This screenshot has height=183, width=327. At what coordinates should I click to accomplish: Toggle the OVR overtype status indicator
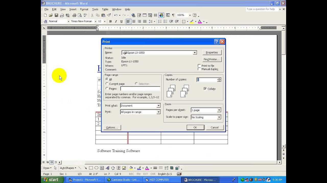153,174
